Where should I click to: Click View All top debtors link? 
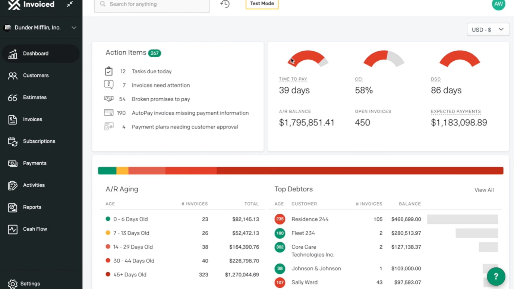point(484,190)
